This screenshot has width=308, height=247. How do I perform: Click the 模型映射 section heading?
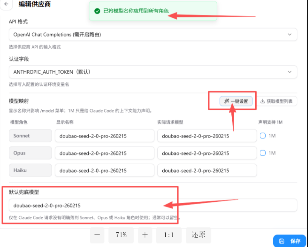[x=19, y=101]
